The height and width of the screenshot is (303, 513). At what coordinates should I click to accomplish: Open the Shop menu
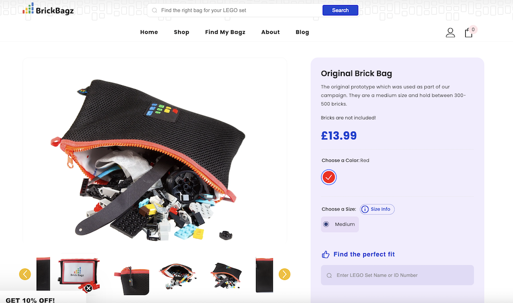point(181,32)
